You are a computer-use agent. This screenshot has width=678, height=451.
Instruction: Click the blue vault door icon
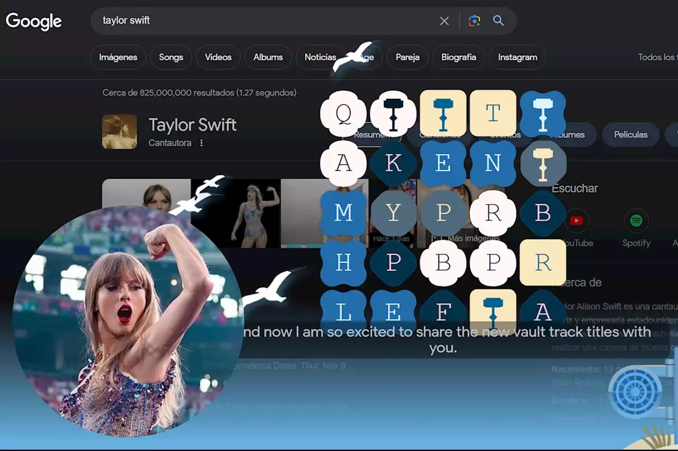[x=635, y=392]
